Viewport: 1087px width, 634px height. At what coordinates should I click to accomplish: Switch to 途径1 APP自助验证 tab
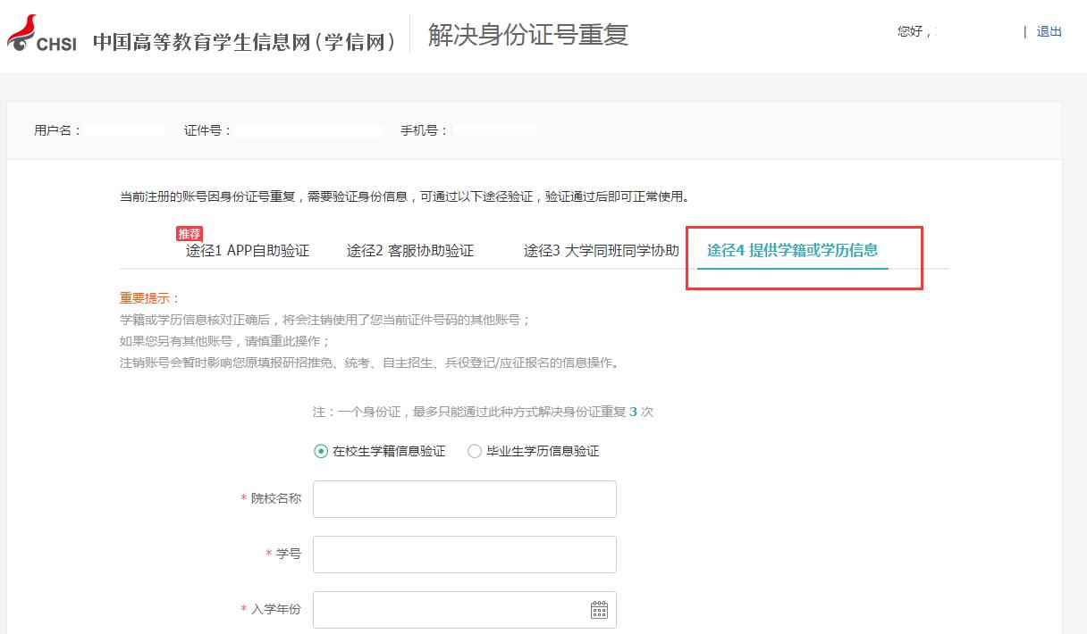point(248,251)
